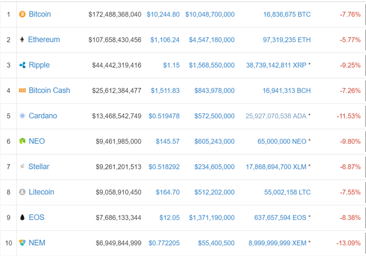
Task: Select Litecoin market cap $9,058,910,450
Action: 118,193
